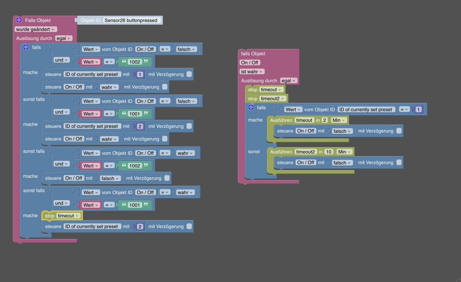Click ID of currently set preset in right block

pos(367,109)
